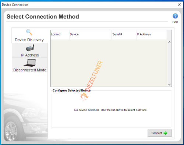This screenshot has width=184, height=145.
Task: Select the Disconnected Mode laptop icon
Action: pos(29,63)
